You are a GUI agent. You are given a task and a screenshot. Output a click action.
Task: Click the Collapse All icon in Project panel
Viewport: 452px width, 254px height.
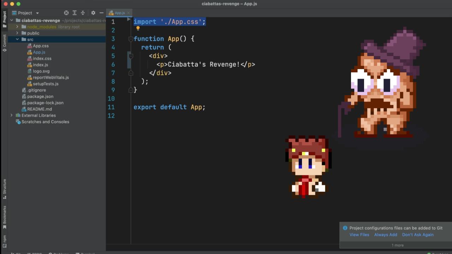tap(83, 13)
